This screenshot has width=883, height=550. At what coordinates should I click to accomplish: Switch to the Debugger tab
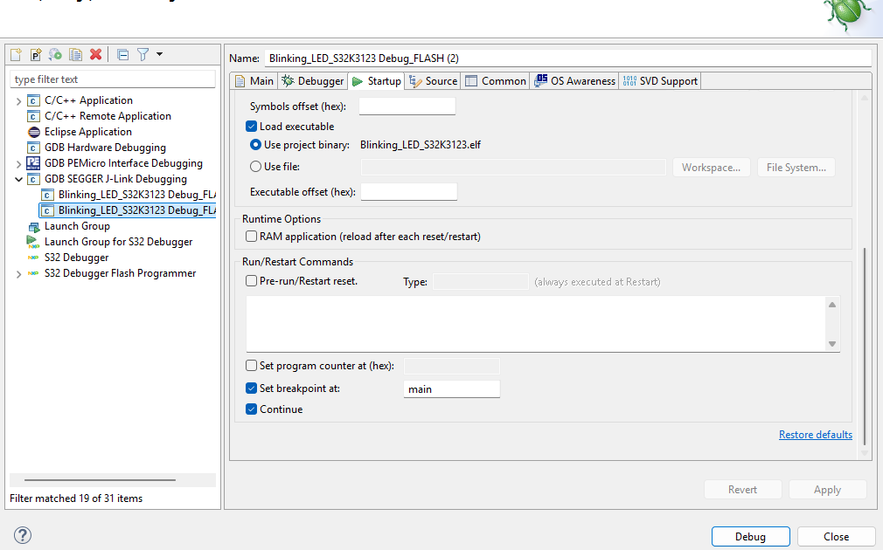[x=313, y=81]
